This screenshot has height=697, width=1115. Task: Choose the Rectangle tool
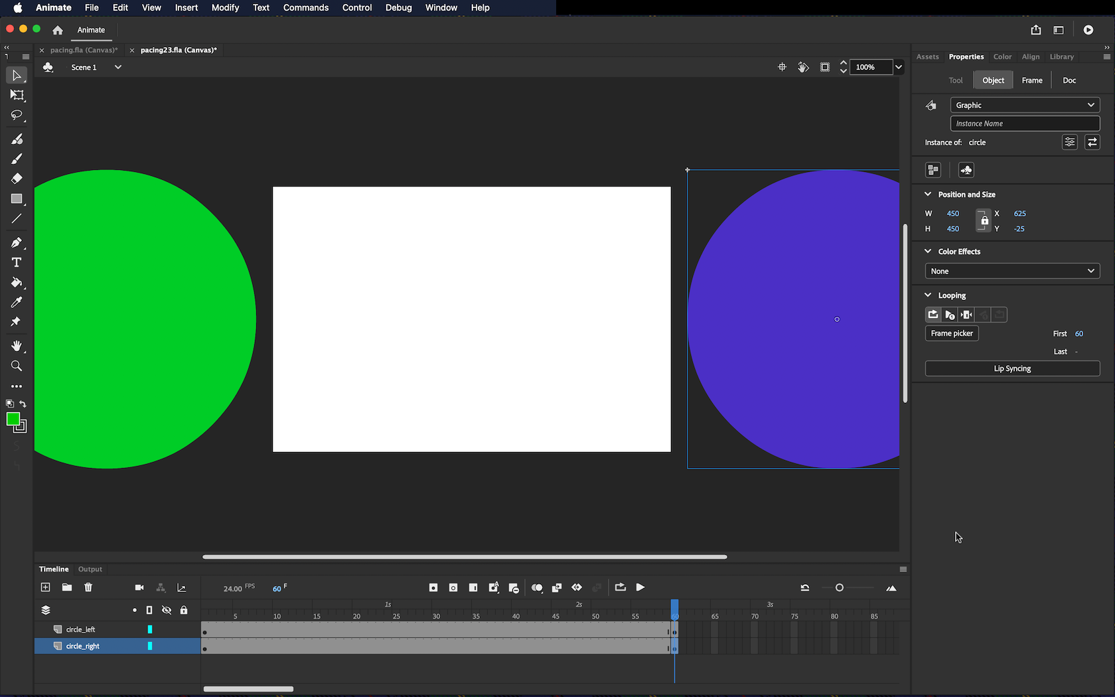coord(17,199)
